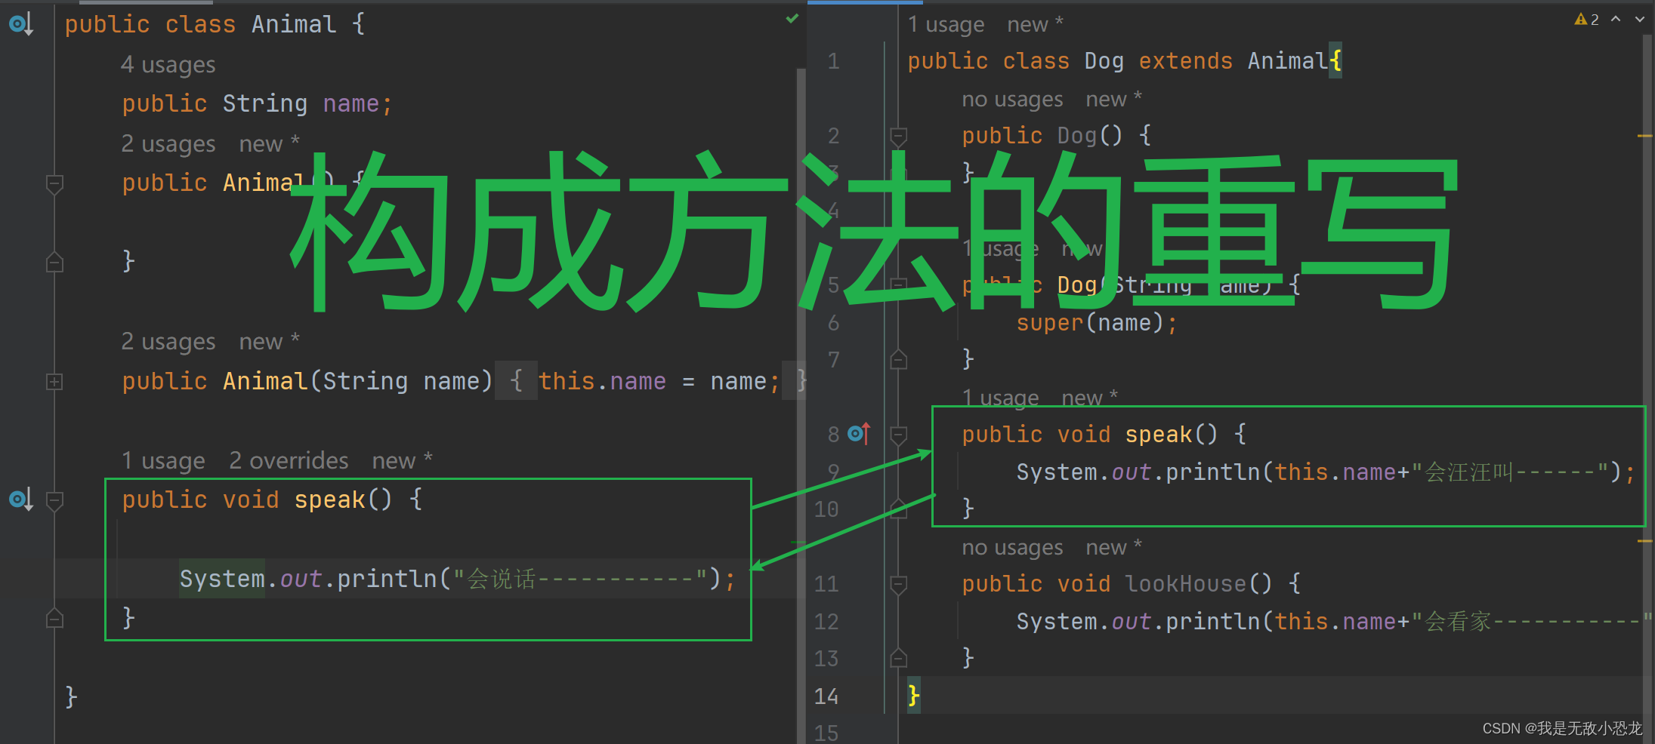The height and width of the screenshot is (744, 1655).
Task: Open '1 usage' hint above Dog class declaration
Action: coord(946,25)
